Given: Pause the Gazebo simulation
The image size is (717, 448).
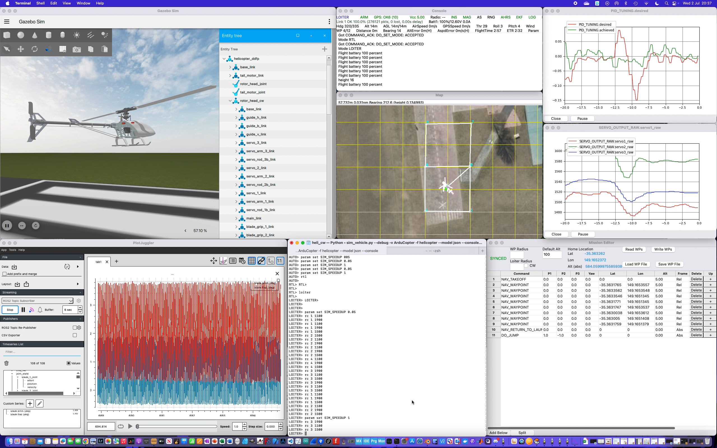Looking at the screenshot, I should coord(7,226).
